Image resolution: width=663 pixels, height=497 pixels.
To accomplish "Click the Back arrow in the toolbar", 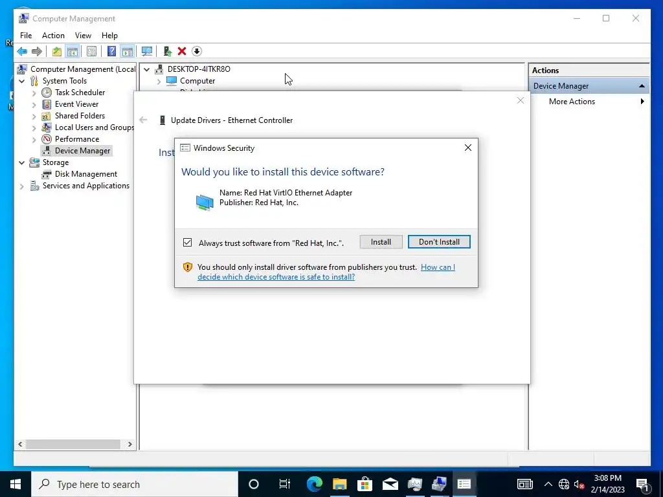I will 22,52.
